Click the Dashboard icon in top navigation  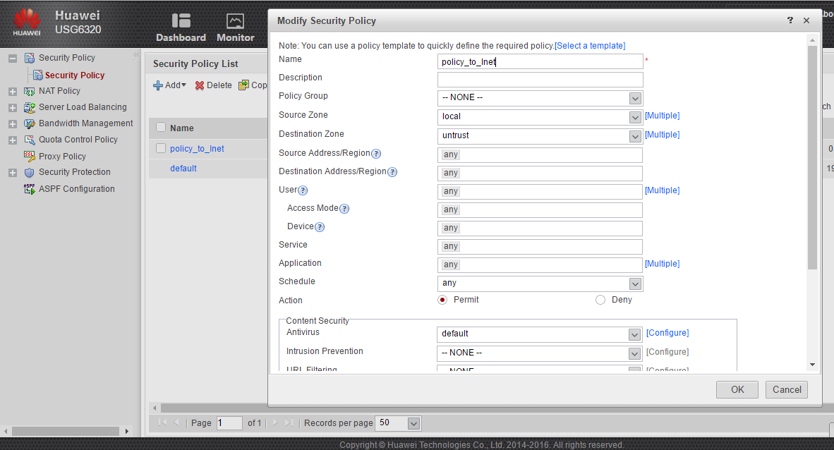[181, 20]
